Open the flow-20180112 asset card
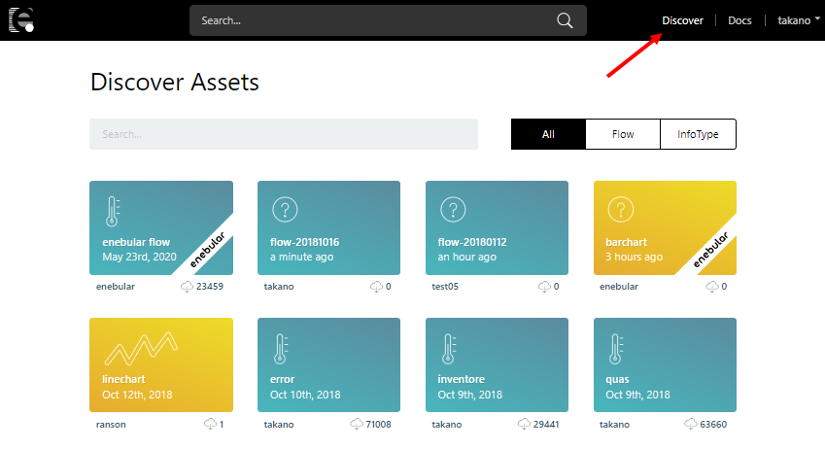This screenshot has width=825, height=449. point(498,227)
